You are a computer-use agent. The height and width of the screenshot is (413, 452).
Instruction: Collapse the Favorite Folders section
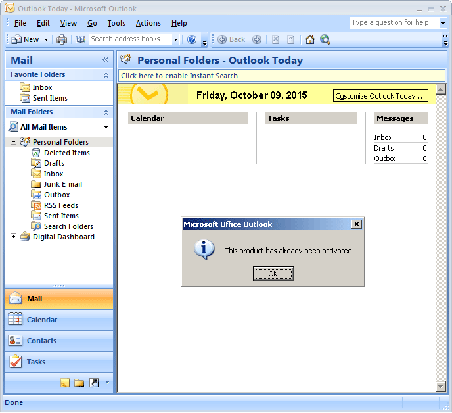[x=106, y=75]
